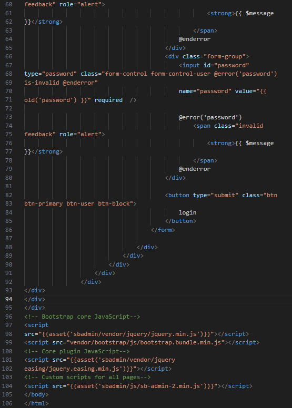The image size is (292, 408).
Task: Click line number 72 in the gutter
Action: click(x=8, y=108)
